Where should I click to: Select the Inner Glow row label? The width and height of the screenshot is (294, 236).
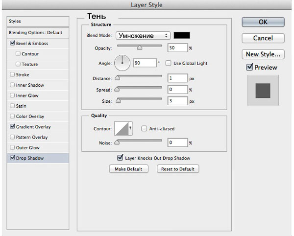[27, 95]
